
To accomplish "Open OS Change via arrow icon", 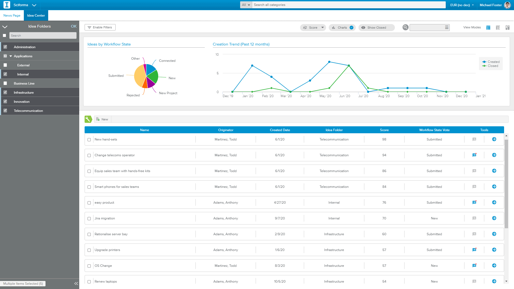I will [x=494, y=265].
